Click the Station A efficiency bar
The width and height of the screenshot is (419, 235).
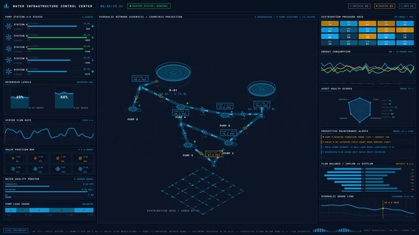52,26
